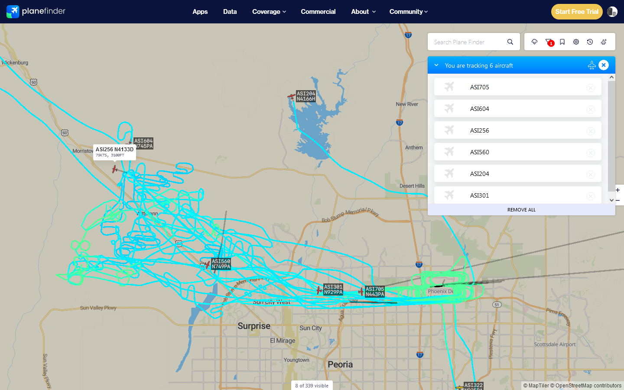Image resolution: width=624 pixels, height=390 pixels.
Task: Remove ASI256 from tracked list
Action: [x=591, y=131]
